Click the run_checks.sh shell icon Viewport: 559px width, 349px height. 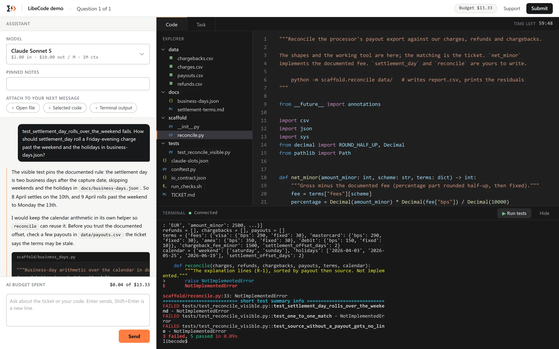coord(165,186)
